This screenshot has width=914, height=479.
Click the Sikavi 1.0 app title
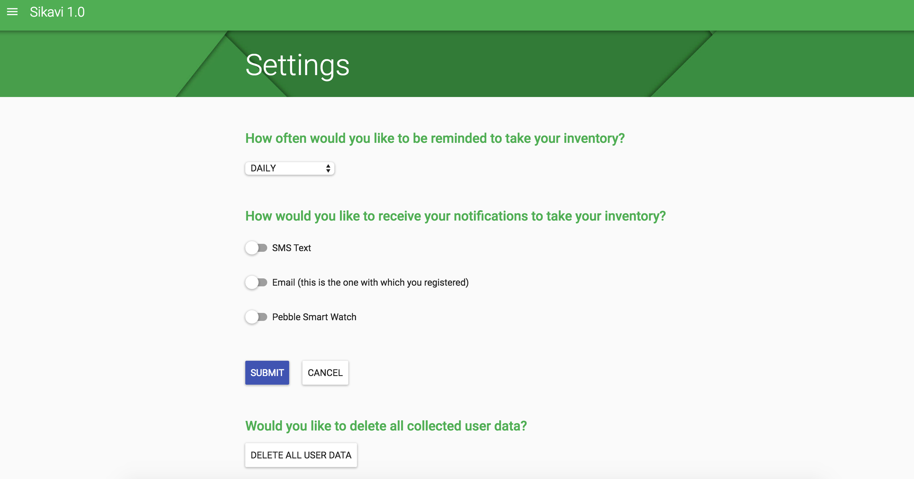coord(57,12)
